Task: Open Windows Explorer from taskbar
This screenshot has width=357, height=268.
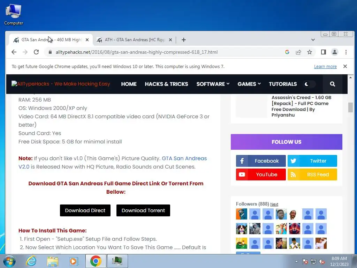Action: coord(53,261)
